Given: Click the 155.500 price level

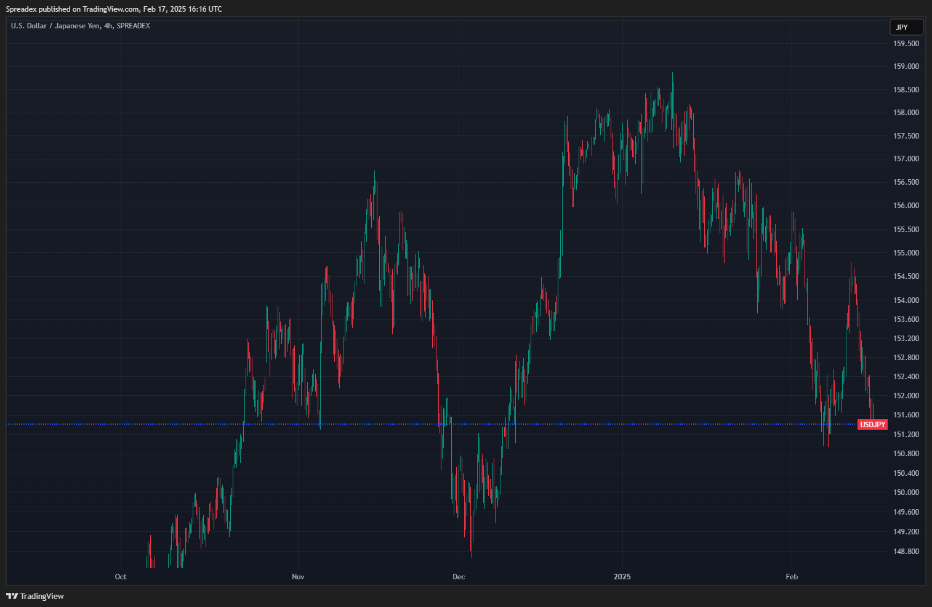Looking at the screenshot, I should (x=906, y=230).
